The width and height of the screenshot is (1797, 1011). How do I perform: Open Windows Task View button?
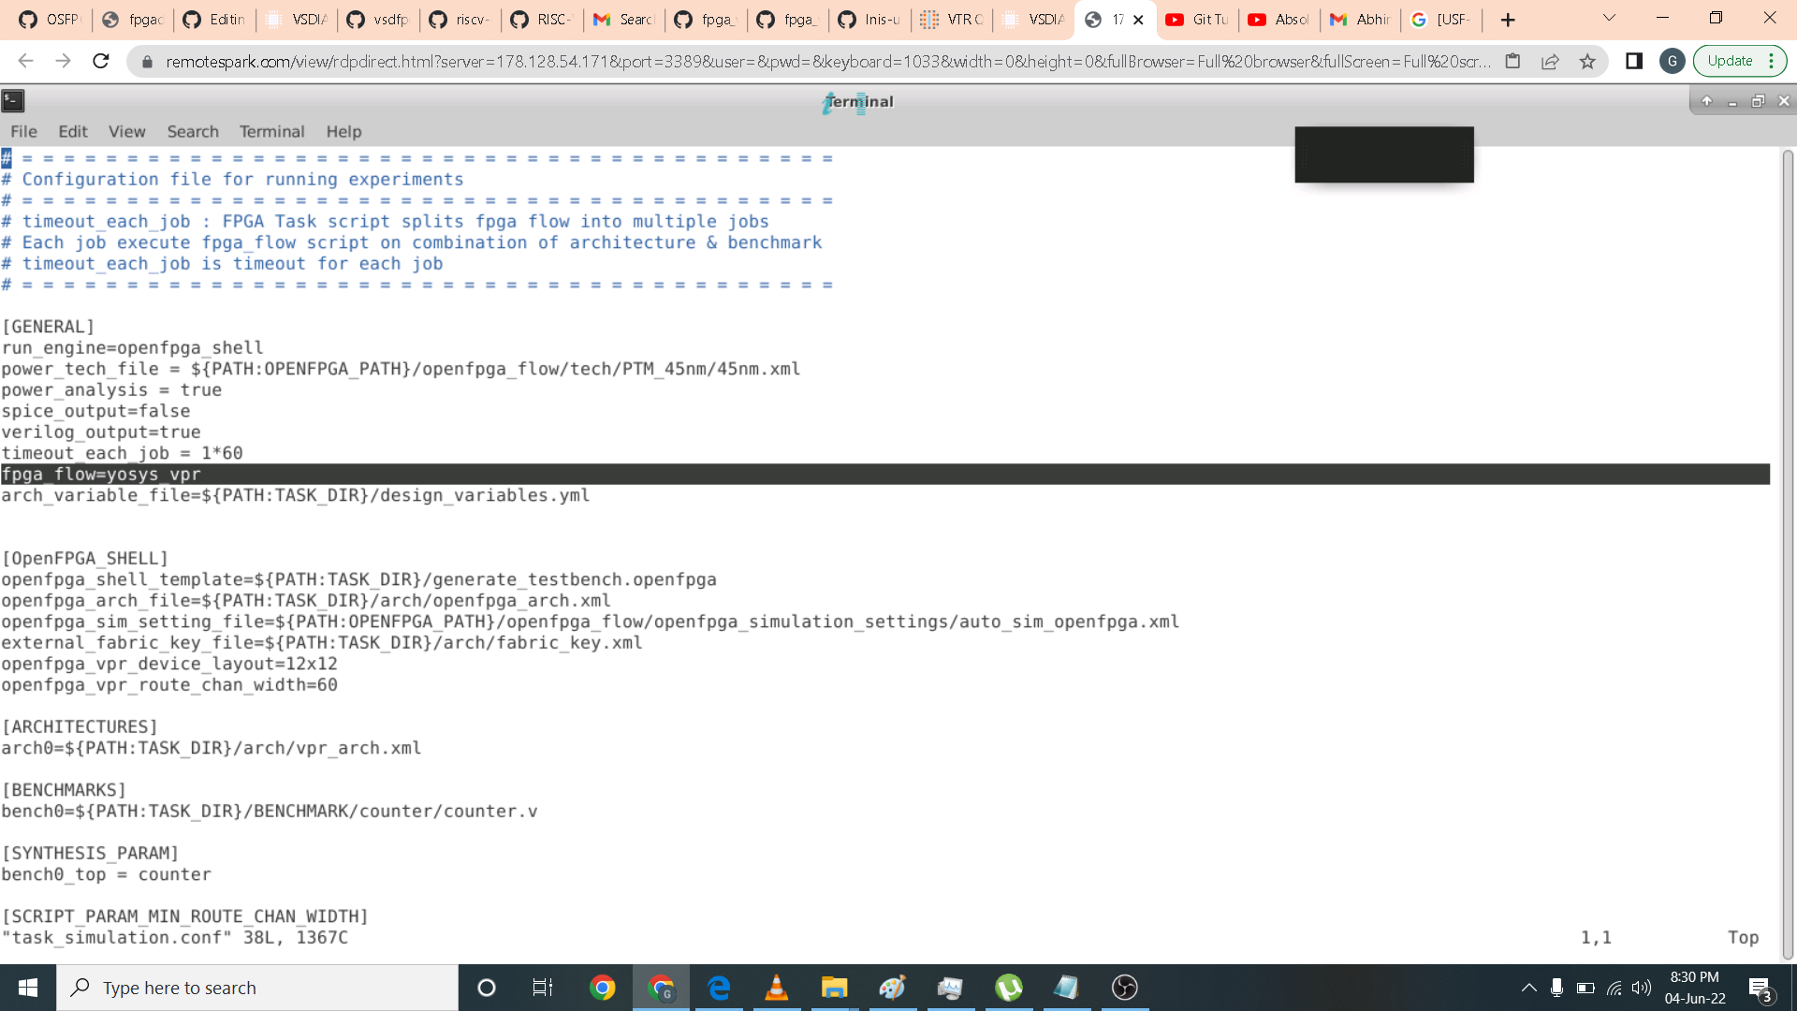point(543,988)
